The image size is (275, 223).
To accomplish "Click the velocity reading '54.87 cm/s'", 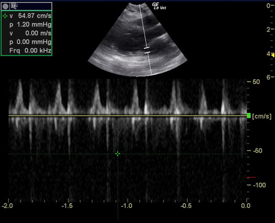I will pos(34,16).
